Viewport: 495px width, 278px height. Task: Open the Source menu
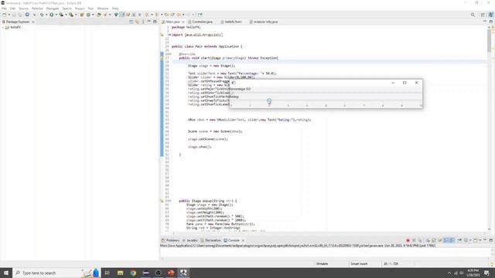tap(23, 8)
